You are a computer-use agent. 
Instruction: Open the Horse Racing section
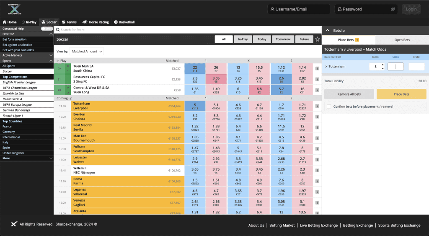[x=96, y=22]
